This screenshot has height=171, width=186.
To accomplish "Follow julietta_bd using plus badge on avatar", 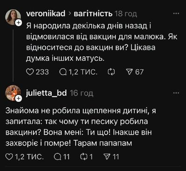I will coord(19,99).
